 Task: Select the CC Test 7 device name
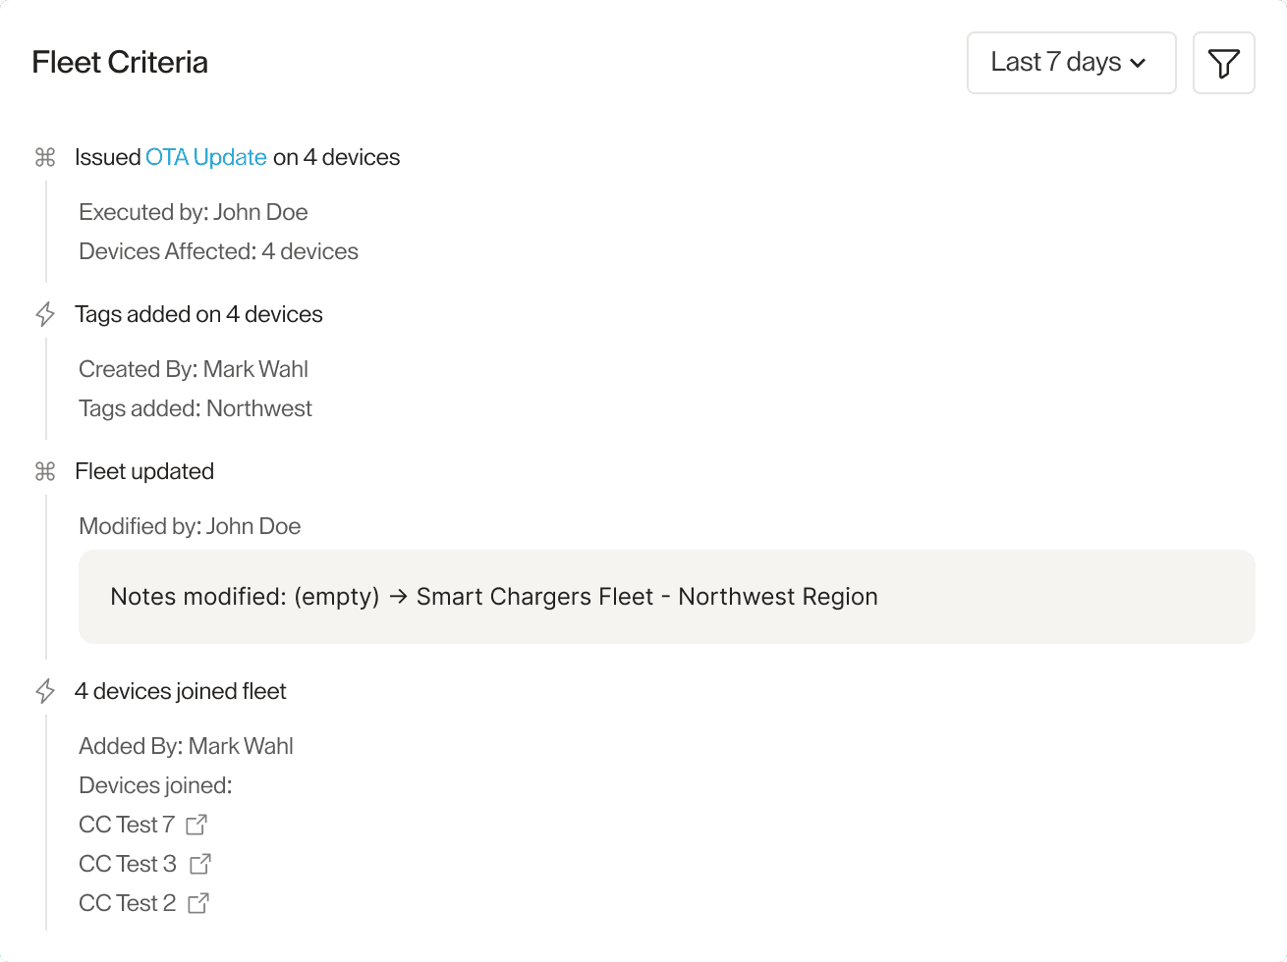[x=127, y=825]
